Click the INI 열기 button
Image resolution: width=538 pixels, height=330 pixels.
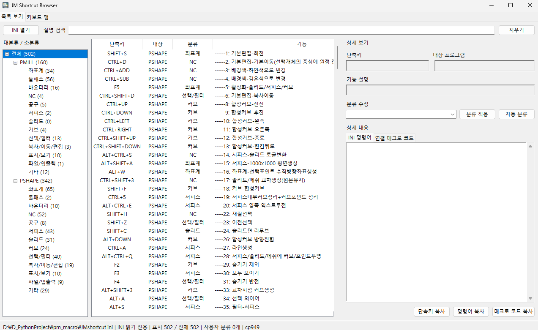(21, 30)
